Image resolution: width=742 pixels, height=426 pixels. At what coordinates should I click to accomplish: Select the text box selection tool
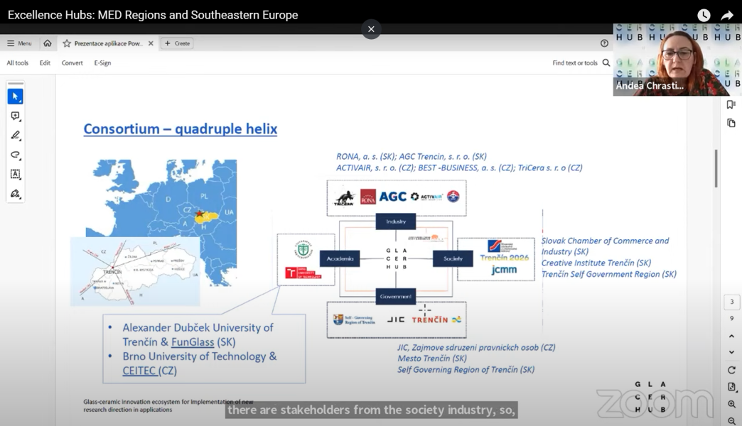pos(15,174)
